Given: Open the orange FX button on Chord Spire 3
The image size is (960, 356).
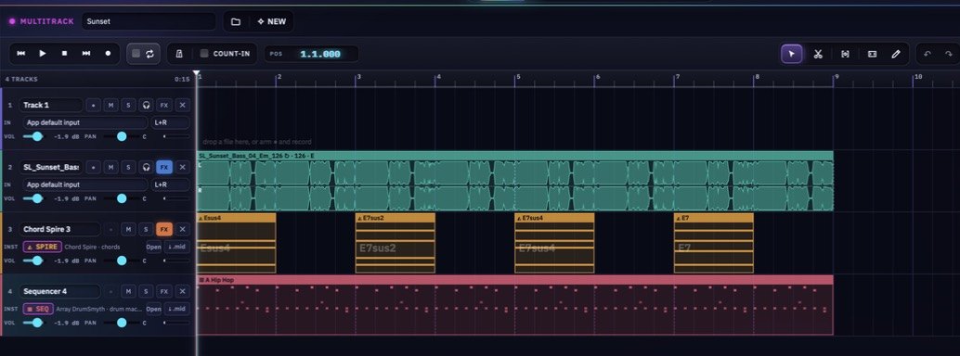Looking at the screenshot, I should pyautogui.click(x=163, y=229).
